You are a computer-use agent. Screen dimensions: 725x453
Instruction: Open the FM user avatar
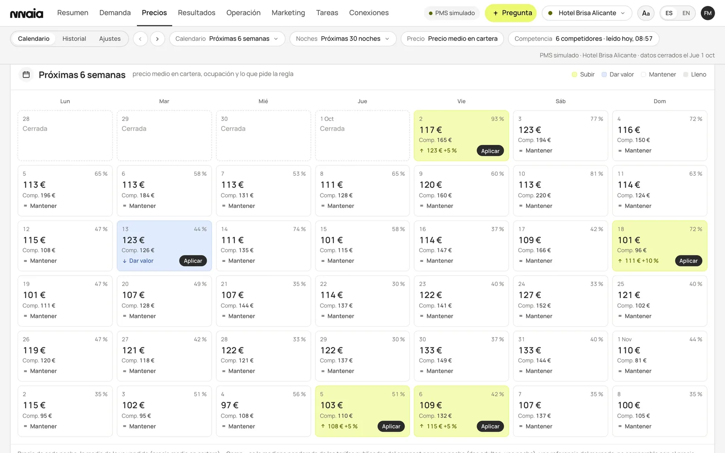[708, 13]
